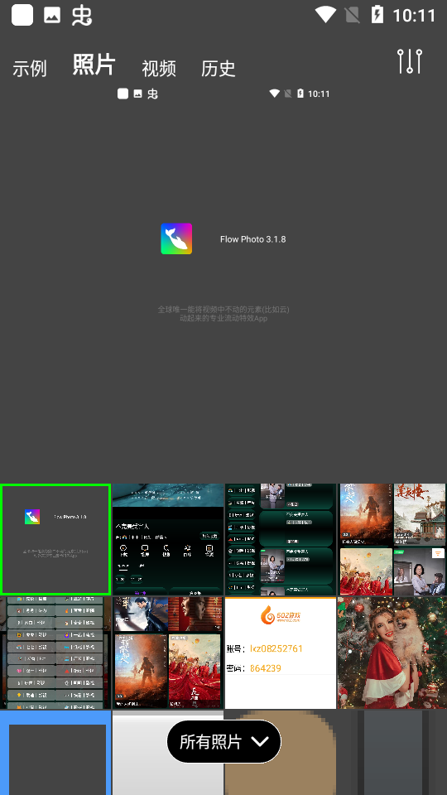The image size is (447, 795).
Task: Select the 照片 tab
Action: (94, 65)
